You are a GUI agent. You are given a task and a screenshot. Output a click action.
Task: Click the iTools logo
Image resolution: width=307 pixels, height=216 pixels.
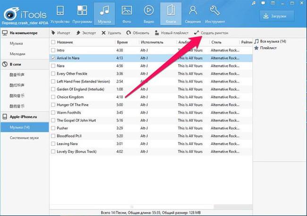(x=25, y=14)
